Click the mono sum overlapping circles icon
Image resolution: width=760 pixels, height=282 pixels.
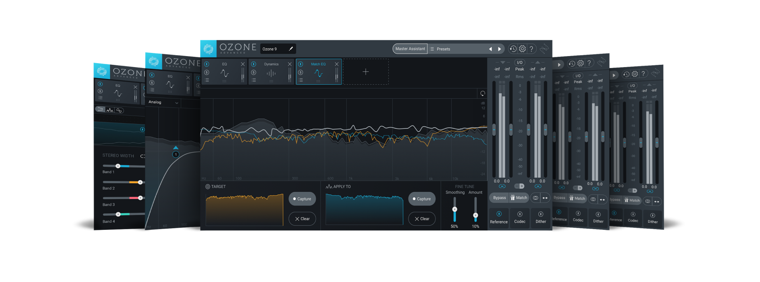click(535, 198)
